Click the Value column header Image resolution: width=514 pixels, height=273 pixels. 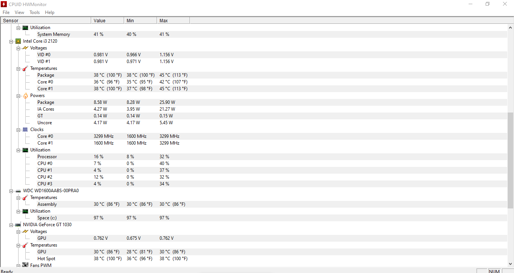107,20
